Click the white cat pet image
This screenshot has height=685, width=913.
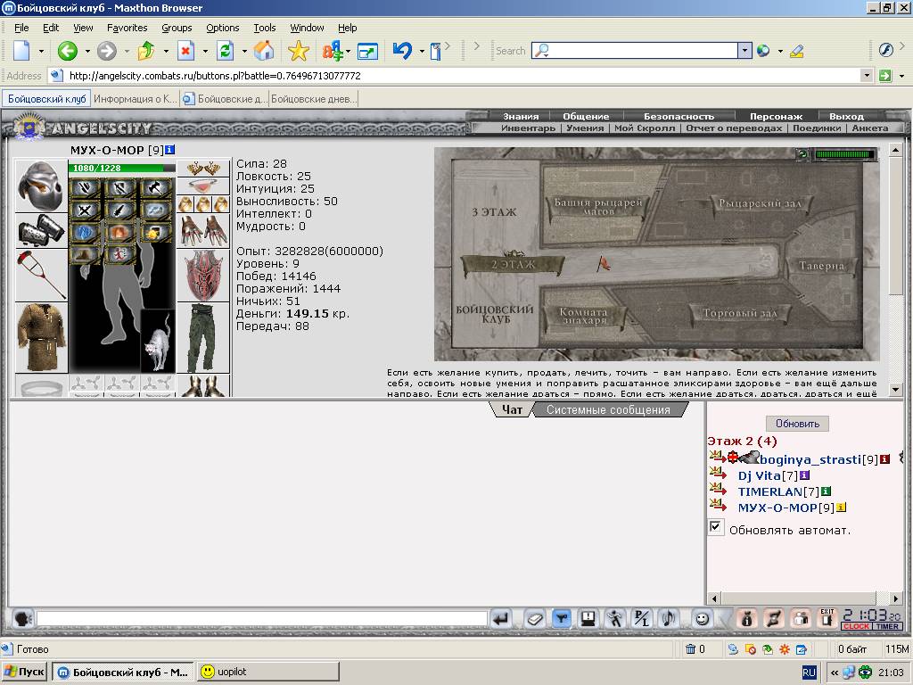(158, 341)
